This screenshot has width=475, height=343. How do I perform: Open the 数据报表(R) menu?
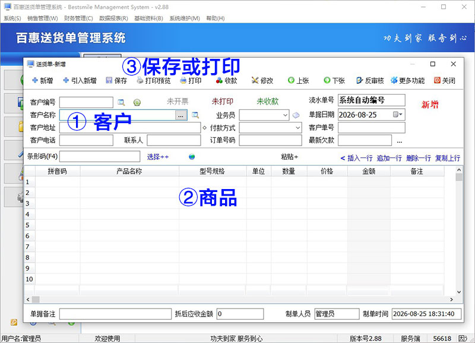113,18
